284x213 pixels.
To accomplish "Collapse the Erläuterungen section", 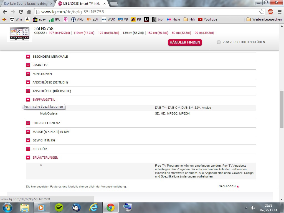I will (x=28, y=158).
